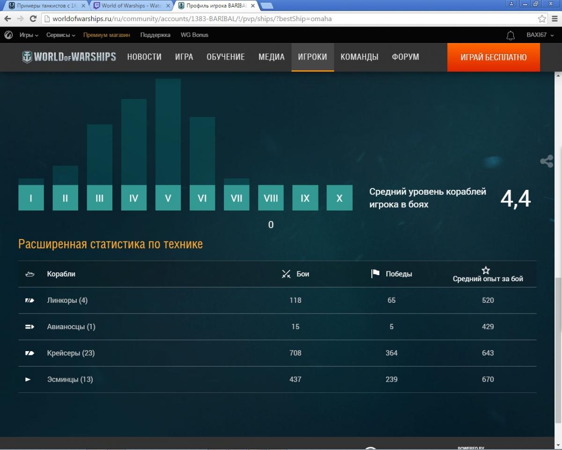This screenshot has width=562, height=450.
Task: Sort by battles crossed-swords column header
Action: click(295, 274)
